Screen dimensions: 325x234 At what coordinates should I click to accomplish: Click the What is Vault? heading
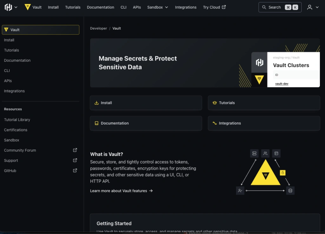(107, 154)
